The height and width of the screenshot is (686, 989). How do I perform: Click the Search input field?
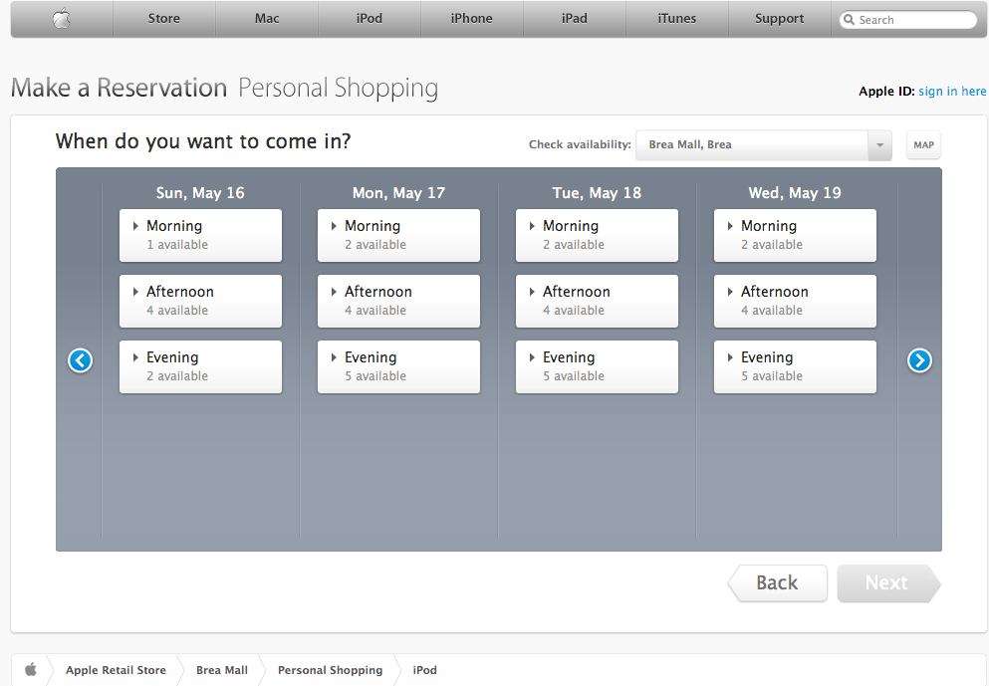click(908, 20)
